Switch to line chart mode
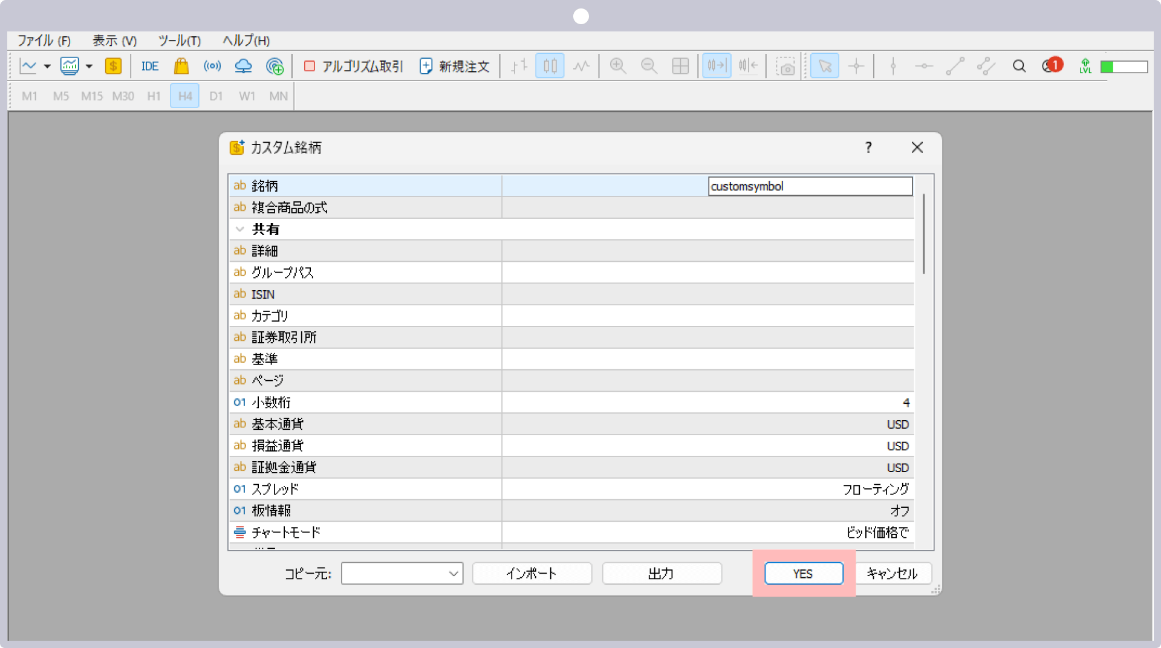This screenshot has height=648, width=1161. click(581, 66)
